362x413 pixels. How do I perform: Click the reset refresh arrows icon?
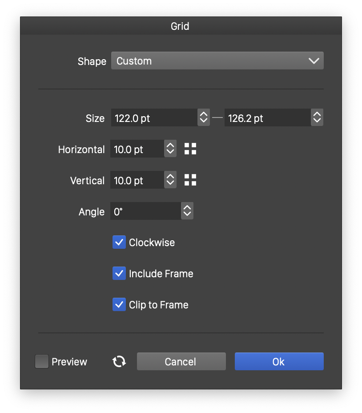(119, 361)
